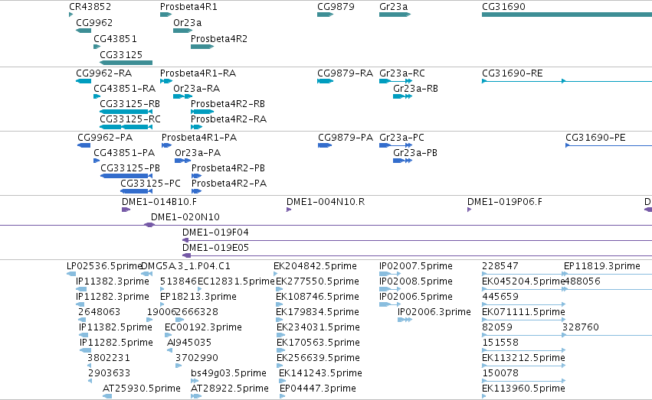The height and width of the screenshot is (400, 652).
Task: Click protein CG43851-PA
Action: [x=97, y=161]
